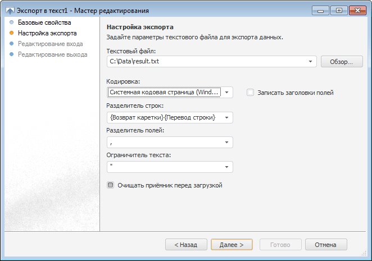The width and height of the screenshot is (372, 261).
Task: Expand the Разделитель строк dropdown
Action: pos(227,117)
